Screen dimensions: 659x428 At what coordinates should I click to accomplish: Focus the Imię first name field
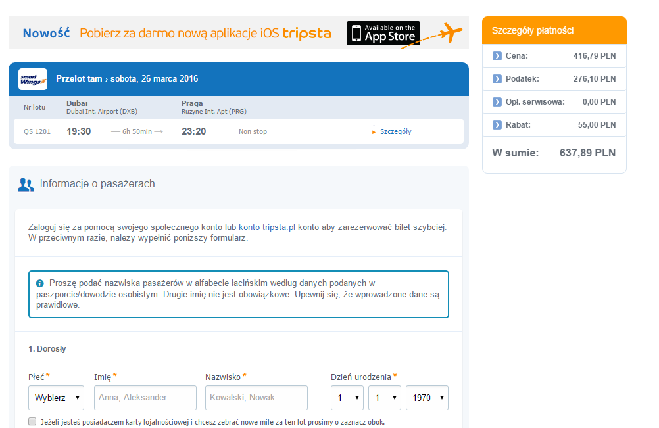[x=145, y=398]
